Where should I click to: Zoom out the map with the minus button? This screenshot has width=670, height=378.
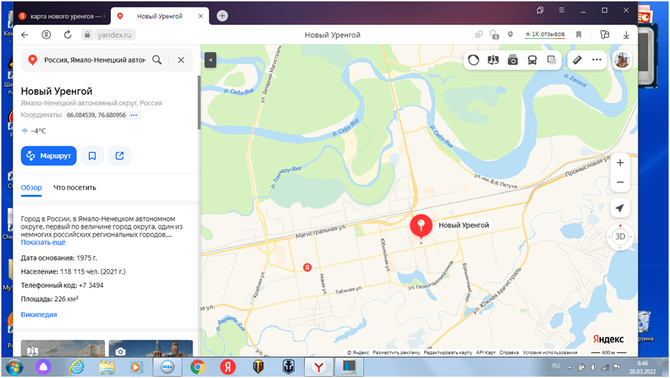[620, 182]
